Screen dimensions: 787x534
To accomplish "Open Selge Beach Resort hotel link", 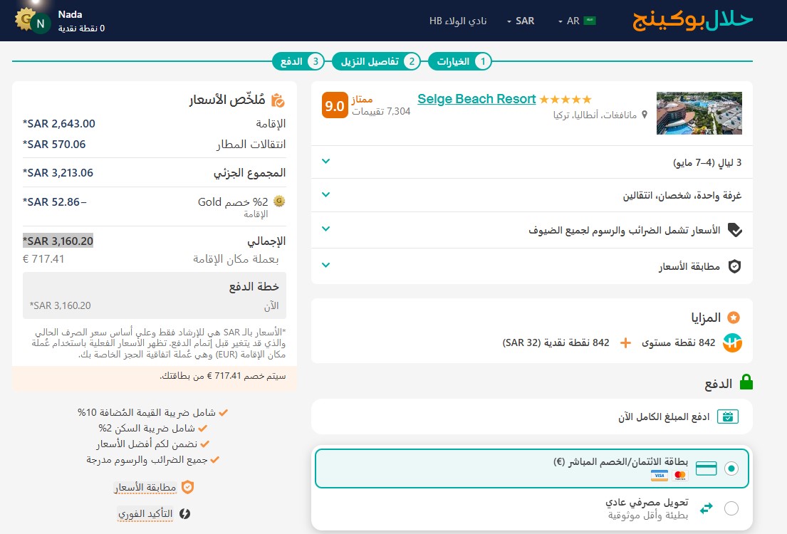I will (x=476, y=99).
